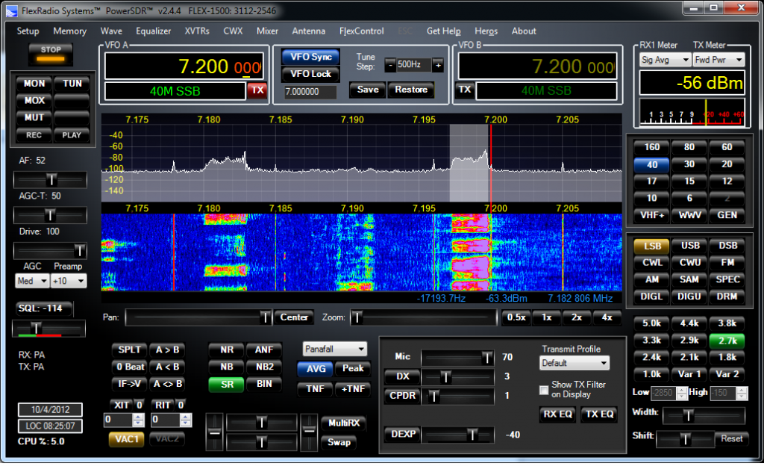Select the GEN band button
The width and height of the screenshot is (764, 466).
click(727, 215)
